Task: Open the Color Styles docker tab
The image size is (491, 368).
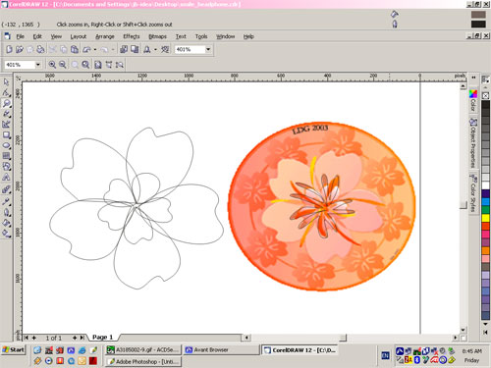Action: point(473,193)
